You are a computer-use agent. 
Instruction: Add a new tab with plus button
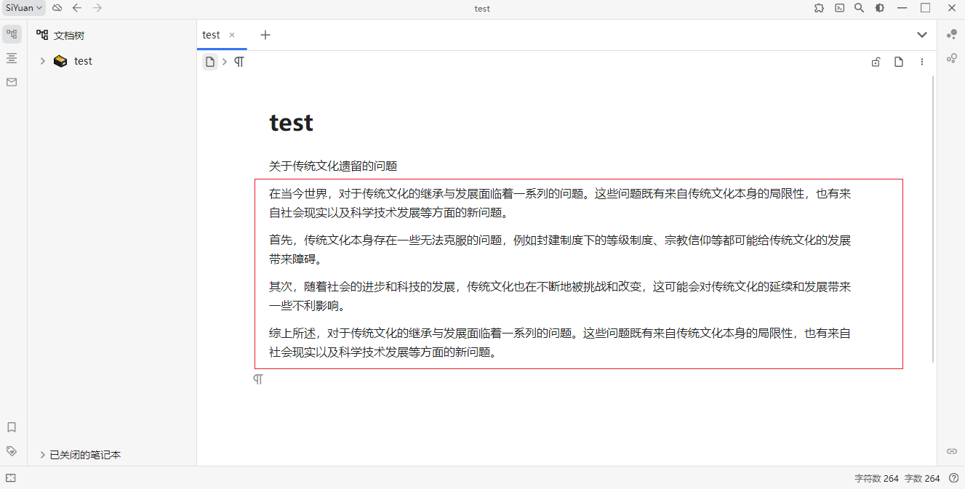(x=265, y=35)
